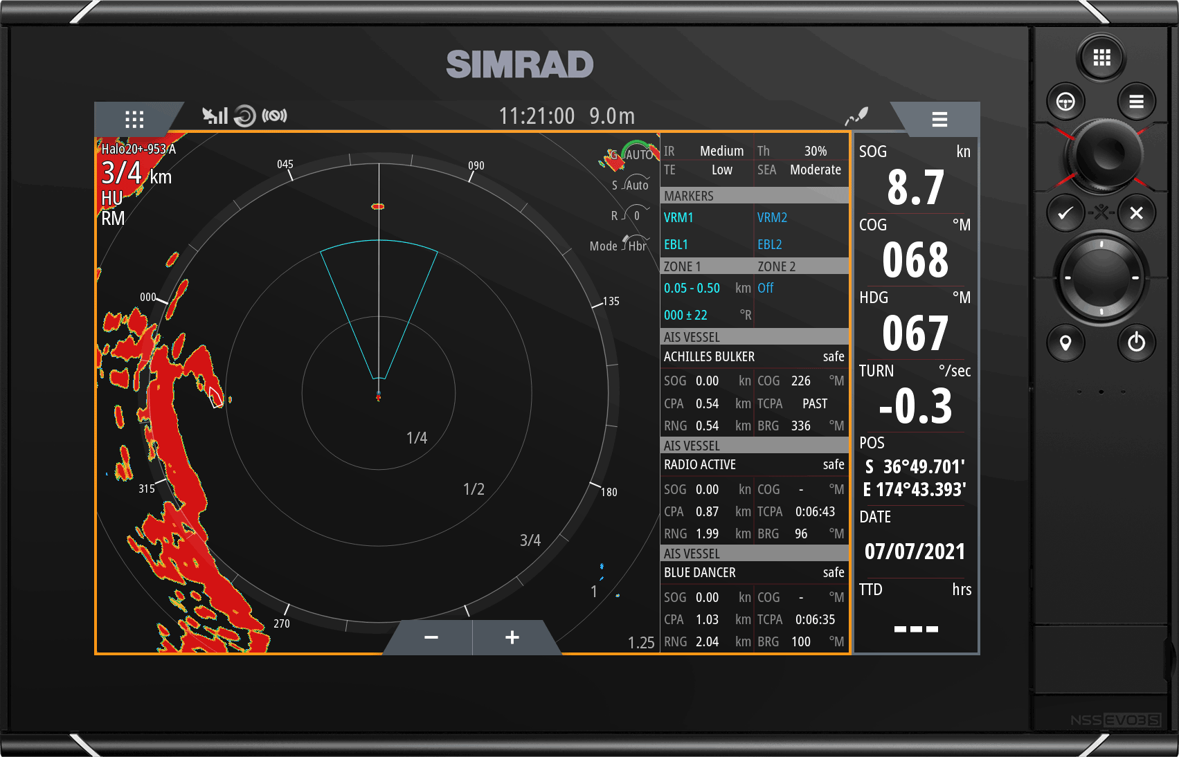Edit Zone 1 bearing 000 ± 22

coord(708,316)
